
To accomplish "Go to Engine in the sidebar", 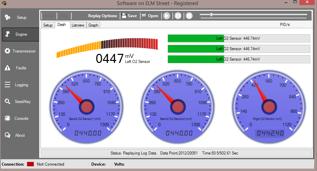I will click(x=21, y=34).
